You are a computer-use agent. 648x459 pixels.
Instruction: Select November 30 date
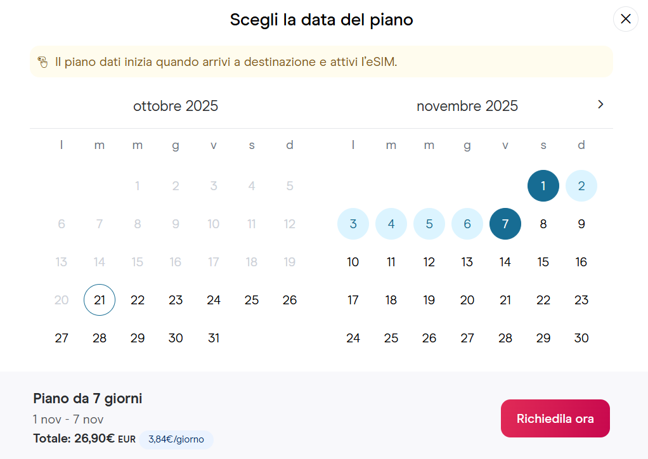coord(581,338)
